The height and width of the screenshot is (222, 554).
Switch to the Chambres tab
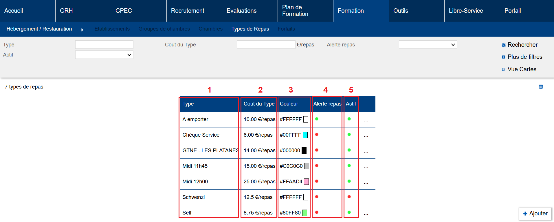210,29
